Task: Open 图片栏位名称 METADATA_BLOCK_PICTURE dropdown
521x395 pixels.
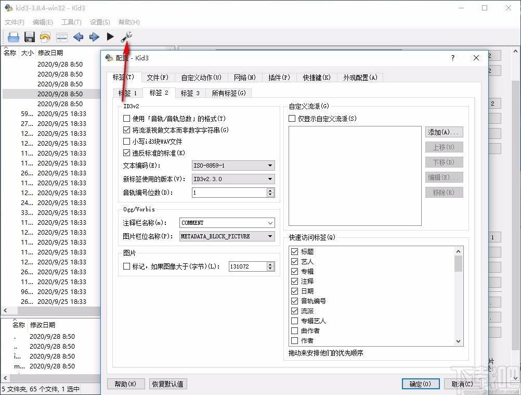Action: (x=227, y=236)
